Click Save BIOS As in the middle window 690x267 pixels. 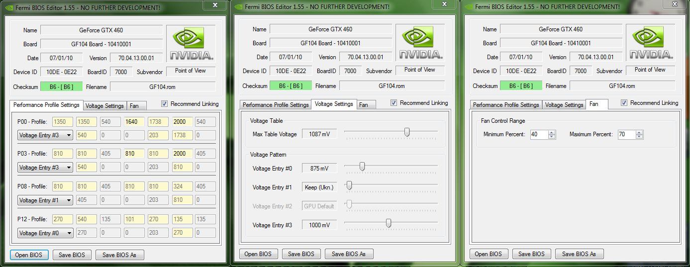point(349,254)
